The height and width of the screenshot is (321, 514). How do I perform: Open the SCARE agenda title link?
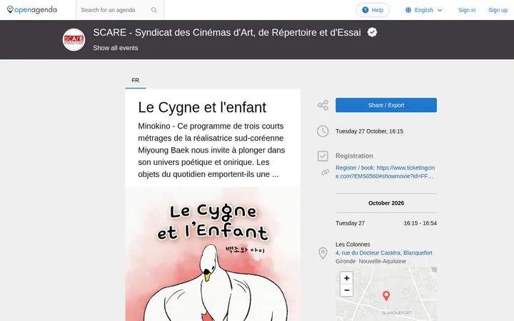click(x=227, y=32)
